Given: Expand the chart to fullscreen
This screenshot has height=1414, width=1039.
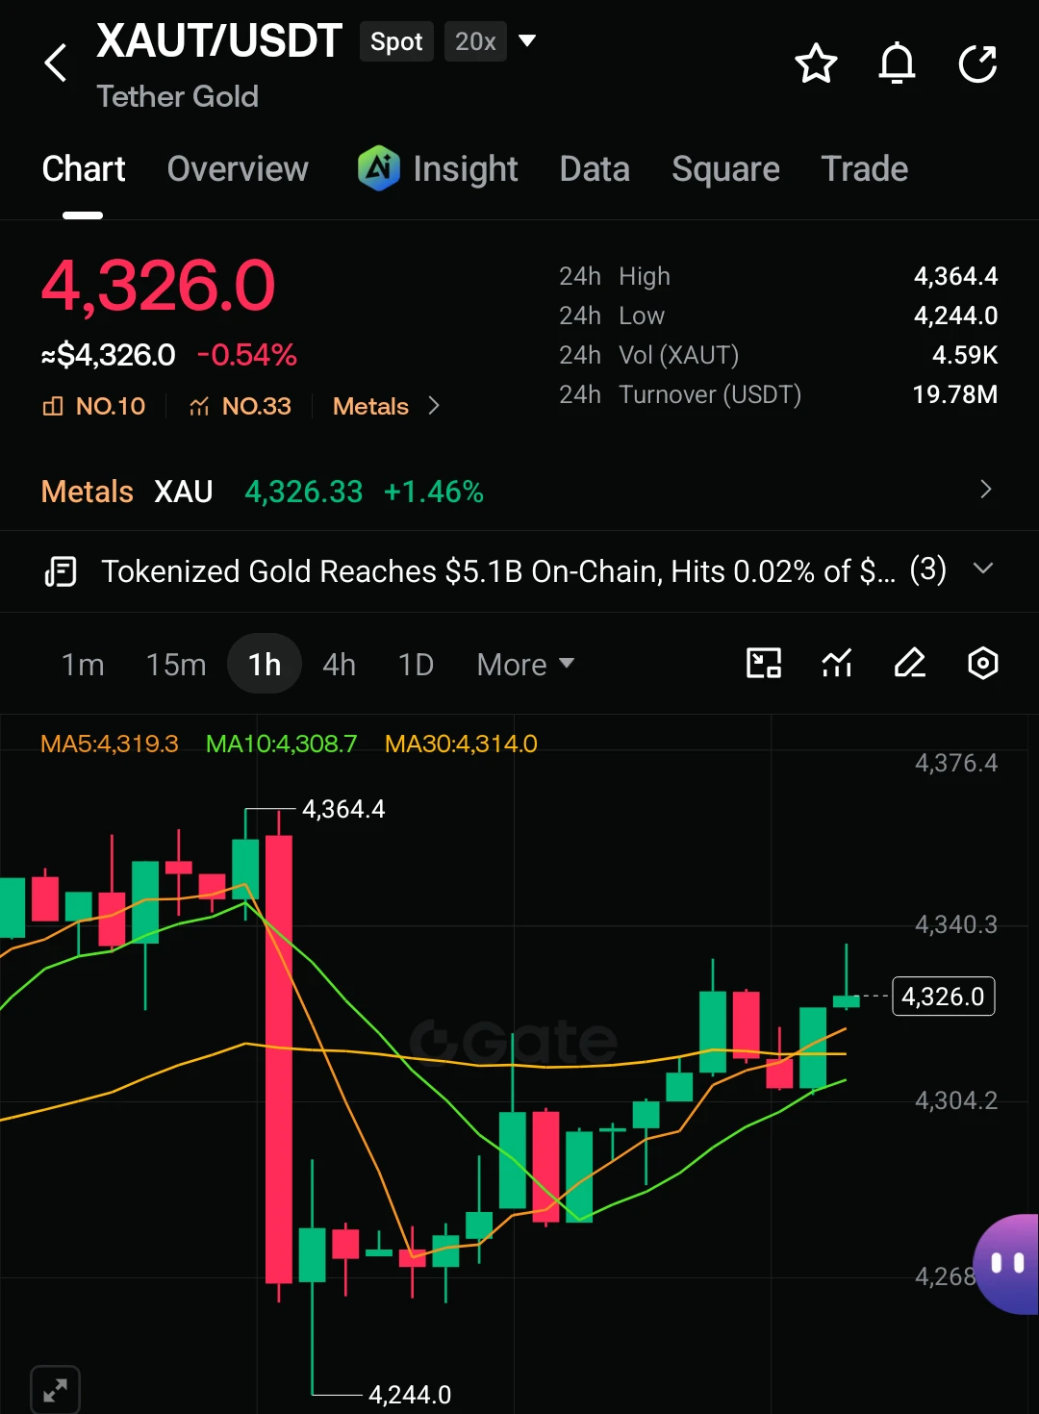Looking at the screenshot, I should 55,1390.
